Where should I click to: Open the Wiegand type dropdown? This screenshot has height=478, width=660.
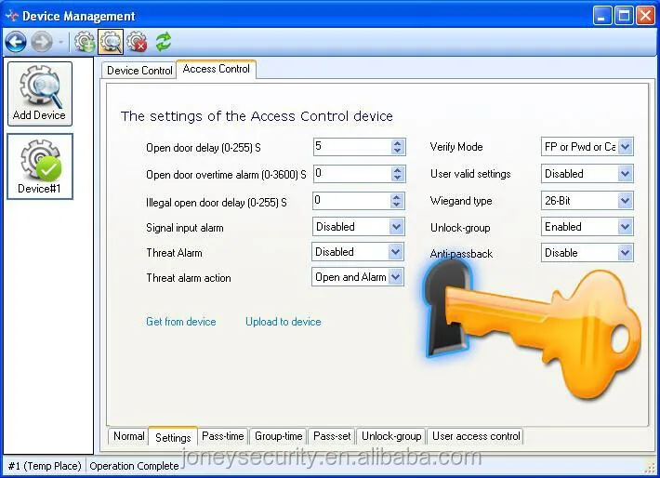tap(625, 201)
